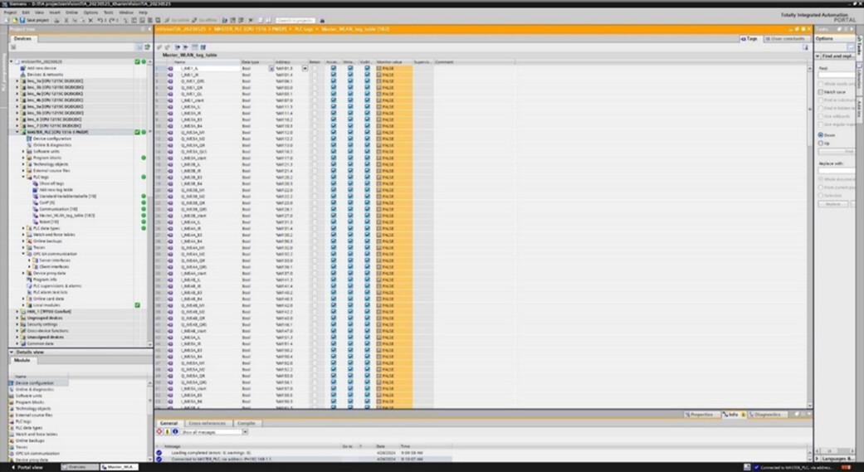Collapse the PLC tags folder
Screen dimensions: 864x472
[x=23, y=177]
